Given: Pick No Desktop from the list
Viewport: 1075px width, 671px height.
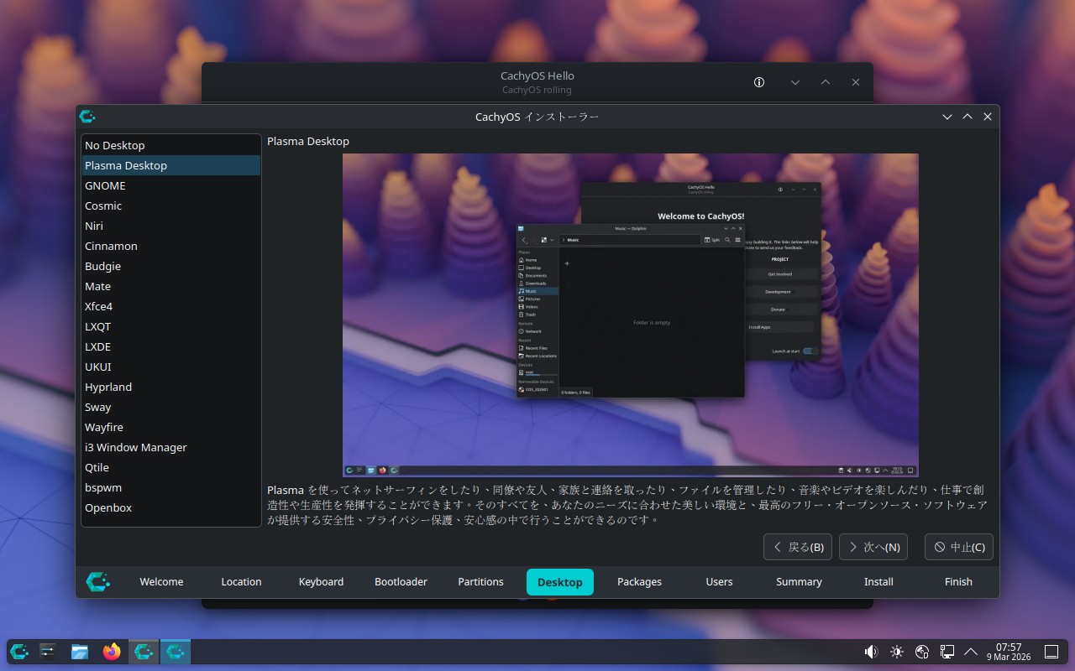Looking at the screenshot, I should (x=114, y=145).
